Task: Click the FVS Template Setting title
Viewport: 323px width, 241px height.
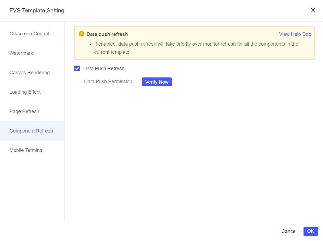Action: pyautogui.click(x=37, y=11)
